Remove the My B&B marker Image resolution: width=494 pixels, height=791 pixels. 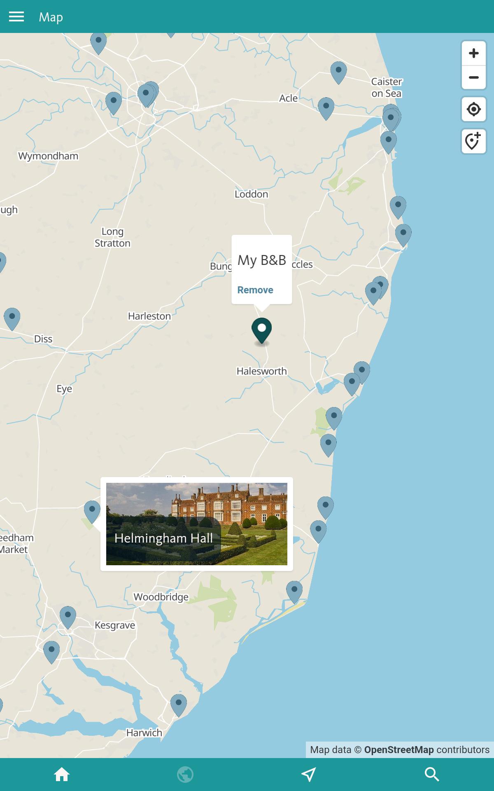255,290
